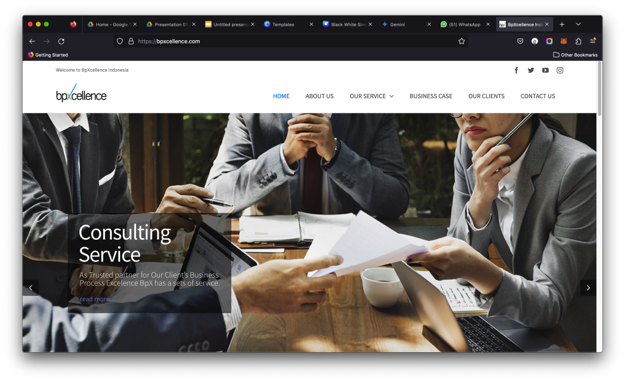Follow the read more link

click(96, 299)
